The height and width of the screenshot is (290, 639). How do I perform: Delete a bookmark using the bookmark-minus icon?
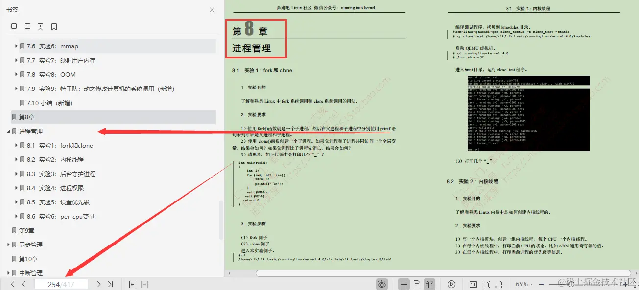53,26
